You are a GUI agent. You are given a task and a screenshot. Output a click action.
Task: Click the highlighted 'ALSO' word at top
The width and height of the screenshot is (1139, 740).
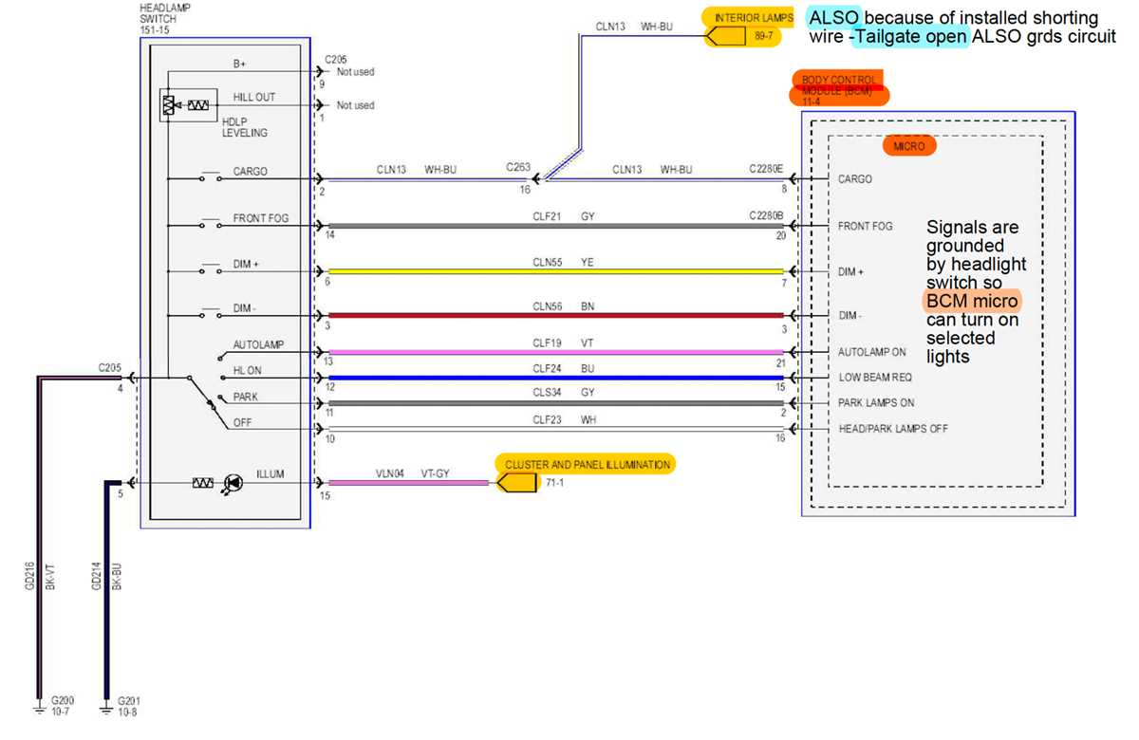tap(832, 18)
